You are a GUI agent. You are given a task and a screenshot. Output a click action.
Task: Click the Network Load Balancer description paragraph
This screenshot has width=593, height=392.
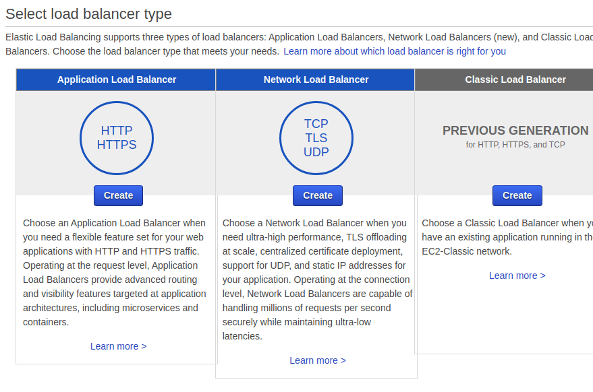point(316,280)
